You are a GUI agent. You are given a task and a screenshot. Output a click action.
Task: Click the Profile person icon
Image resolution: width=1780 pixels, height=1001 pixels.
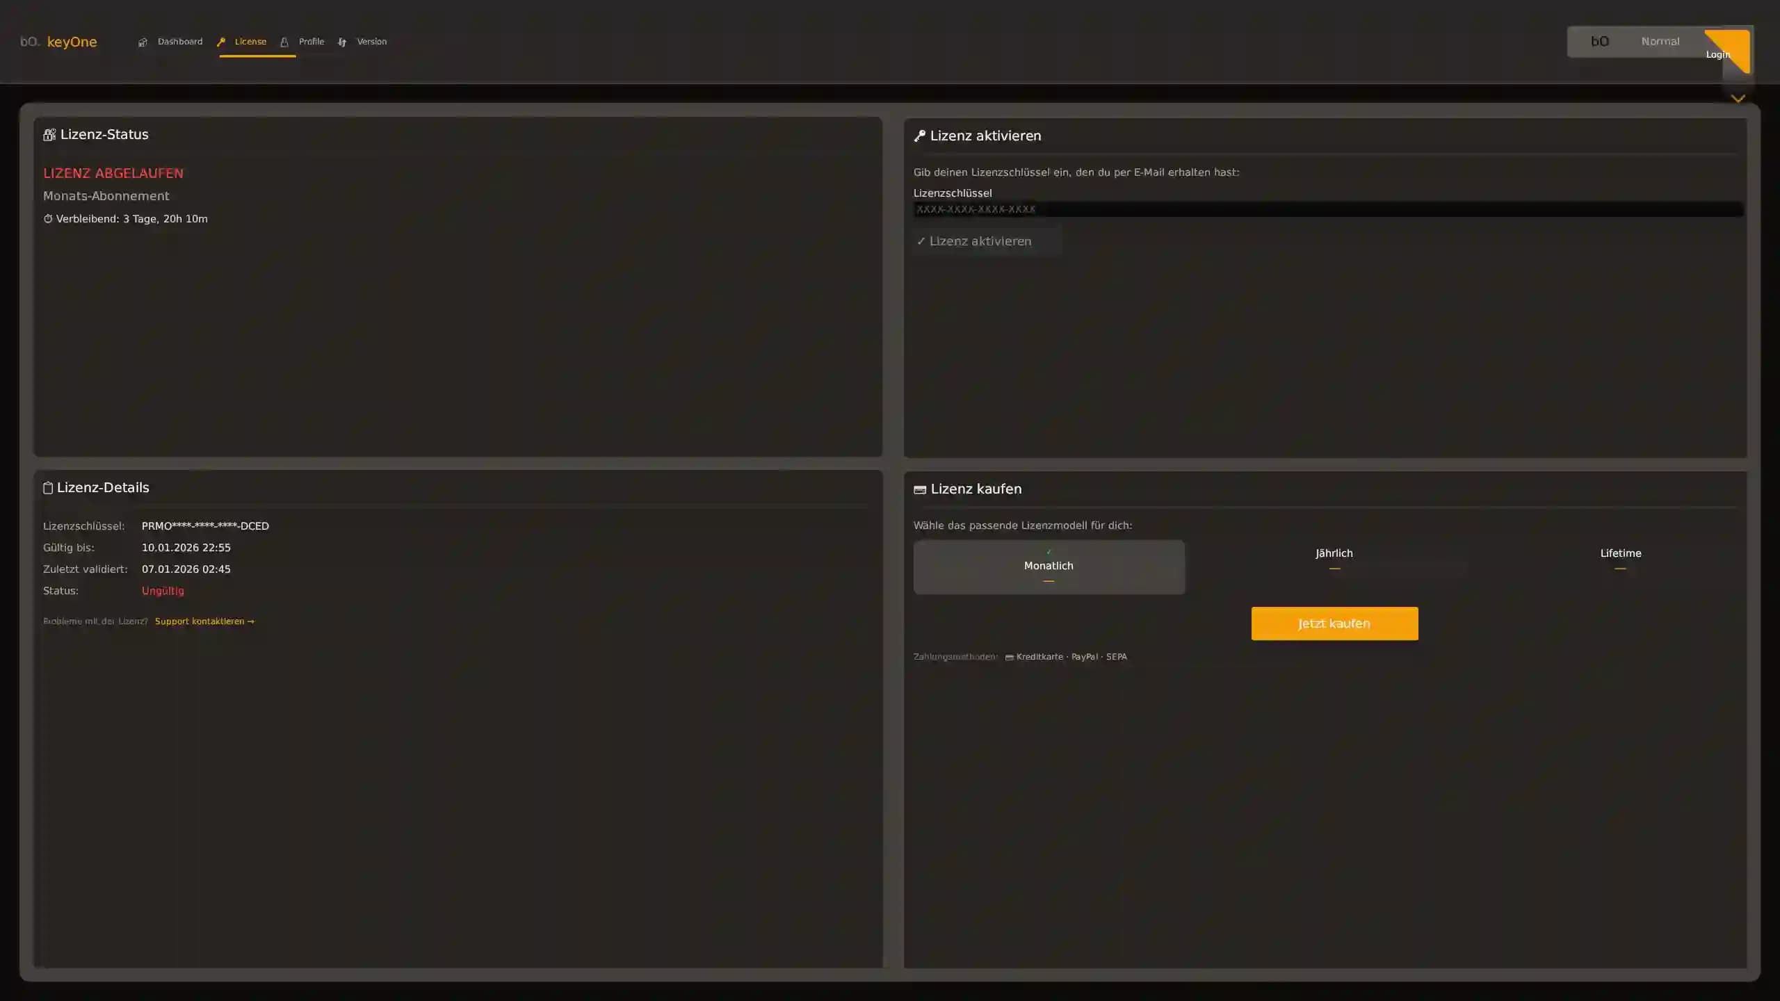pos(284,42)
